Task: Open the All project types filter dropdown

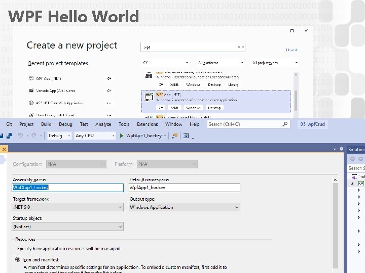Action: (275, 63)
